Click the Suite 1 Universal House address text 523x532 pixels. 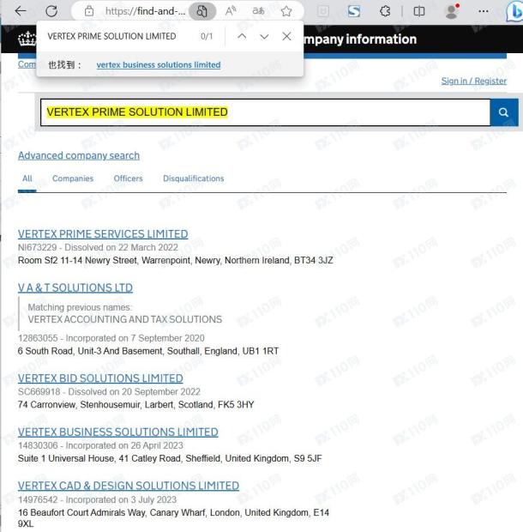[x=170, y=458]
